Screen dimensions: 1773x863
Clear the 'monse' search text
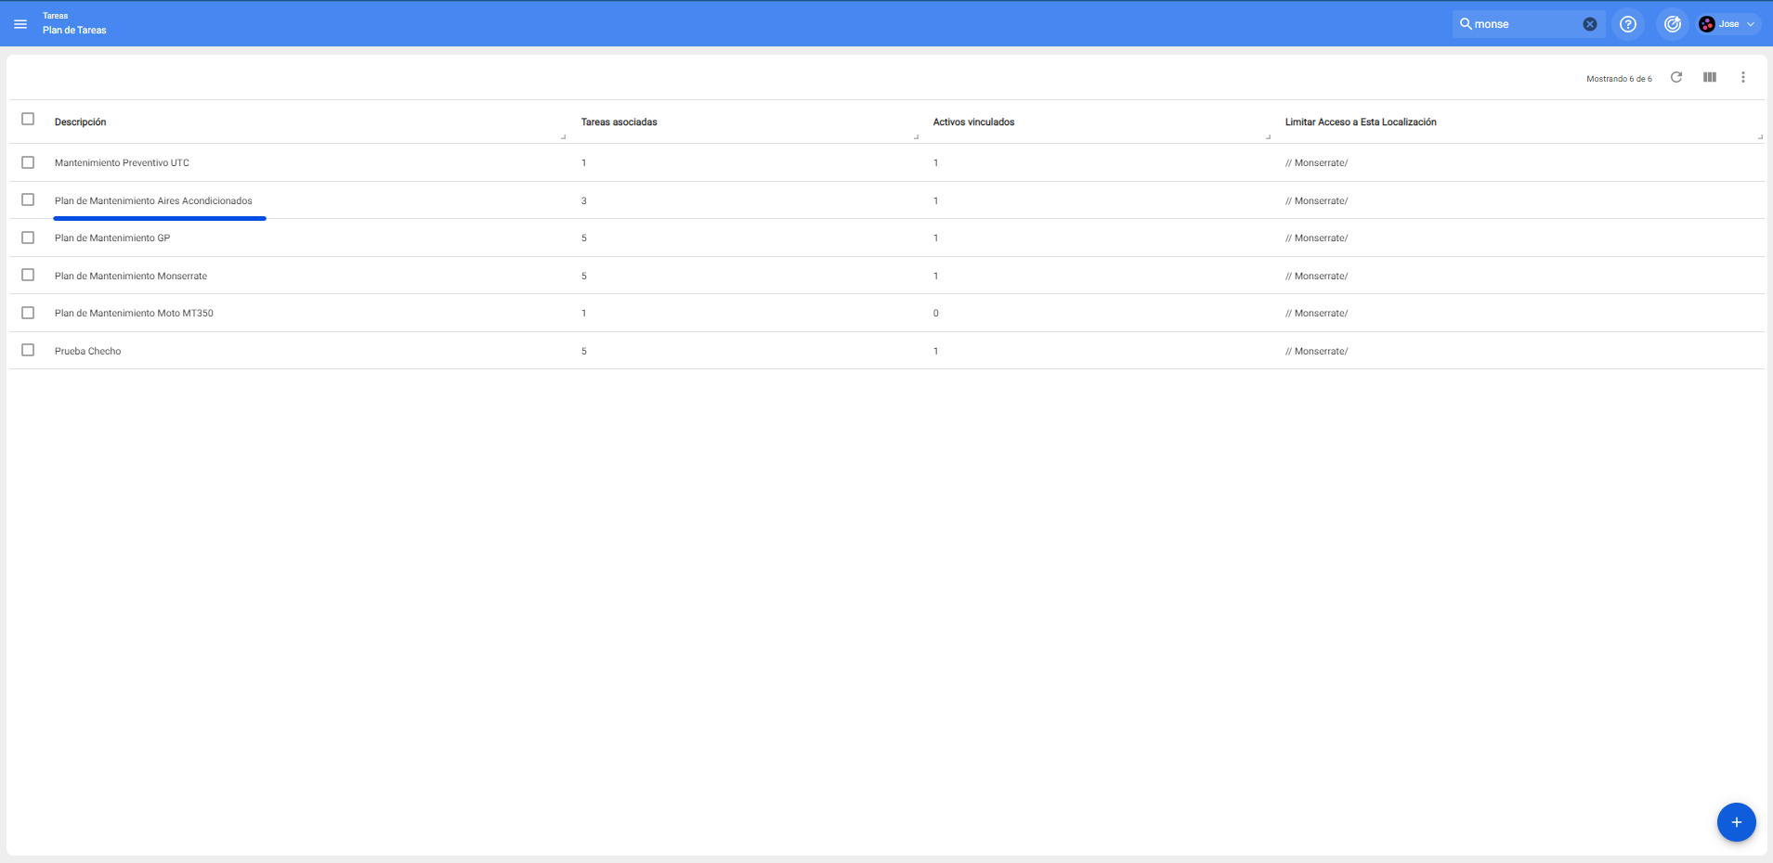1589,24
